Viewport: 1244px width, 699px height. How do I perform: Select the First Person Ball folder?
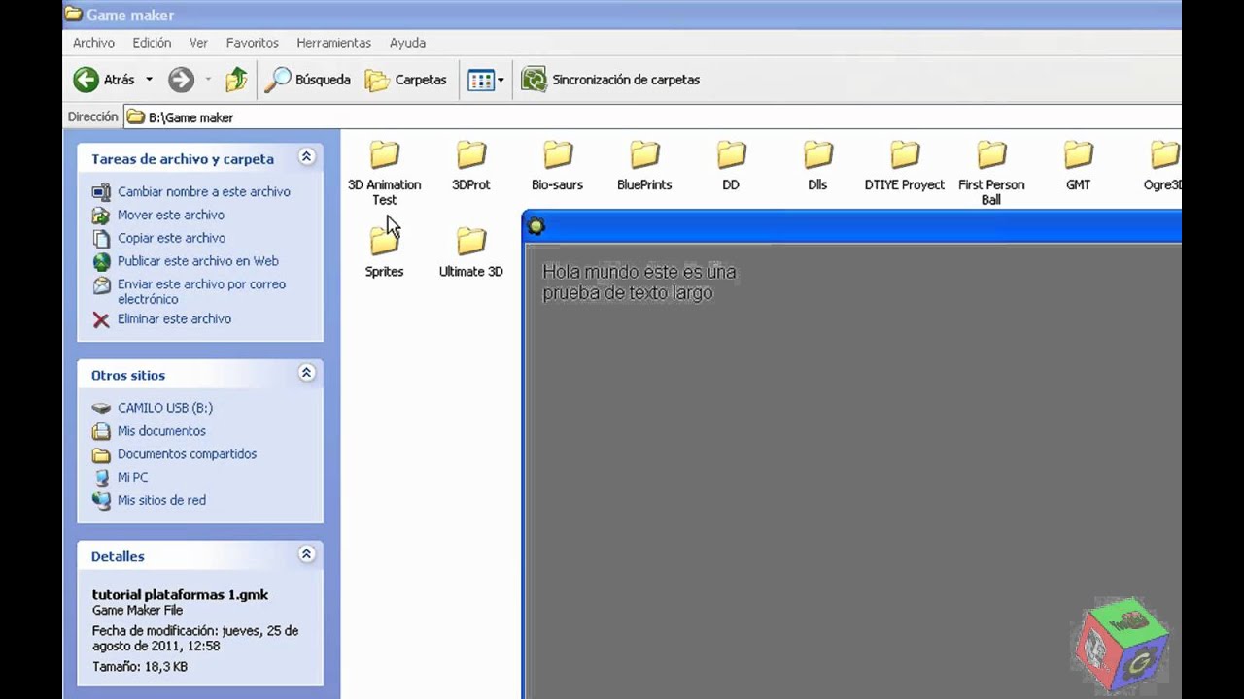pyautogui.click(x=991, y=172)
